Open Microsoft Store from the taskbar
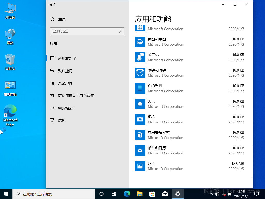 152,194
